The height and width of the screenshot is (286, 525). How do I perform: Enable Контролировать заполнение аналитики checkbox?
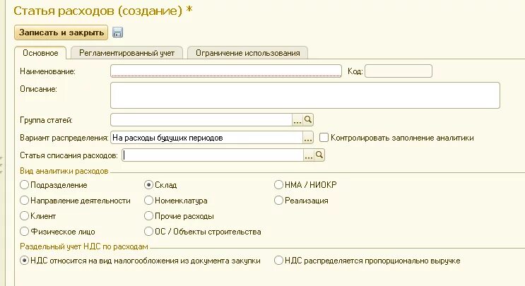click(x=324, y=138)
